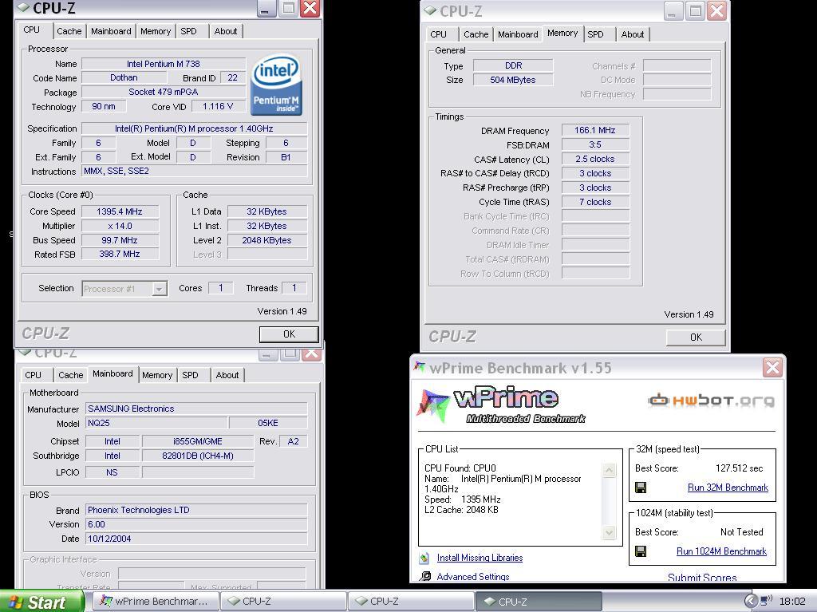This screenshot has width=817, height=612.
Task: Select SPD tab in CPU-Z Memory window
Action: tap(595, 34)
